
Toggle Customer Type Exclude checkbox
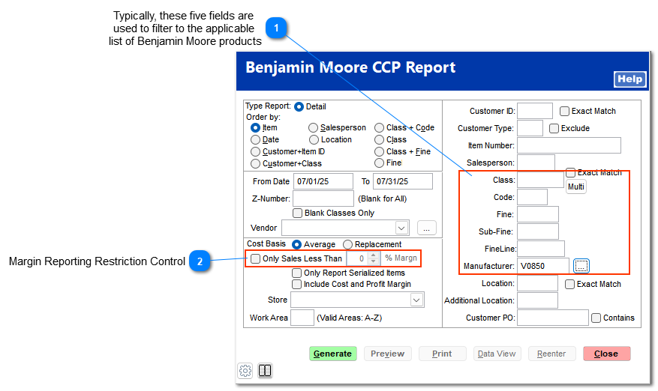(554, 128)
